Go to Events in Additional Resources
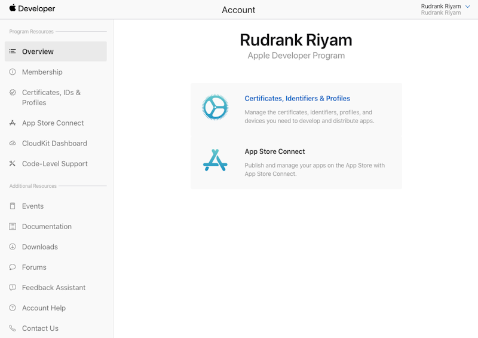Image resolution: width=478 pixels, height=338 pixels. 33,206
